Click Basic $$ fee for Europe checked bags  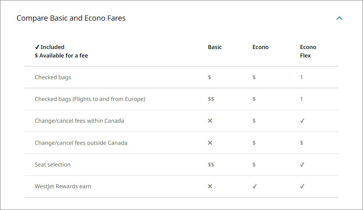click(x=211, y=99)
